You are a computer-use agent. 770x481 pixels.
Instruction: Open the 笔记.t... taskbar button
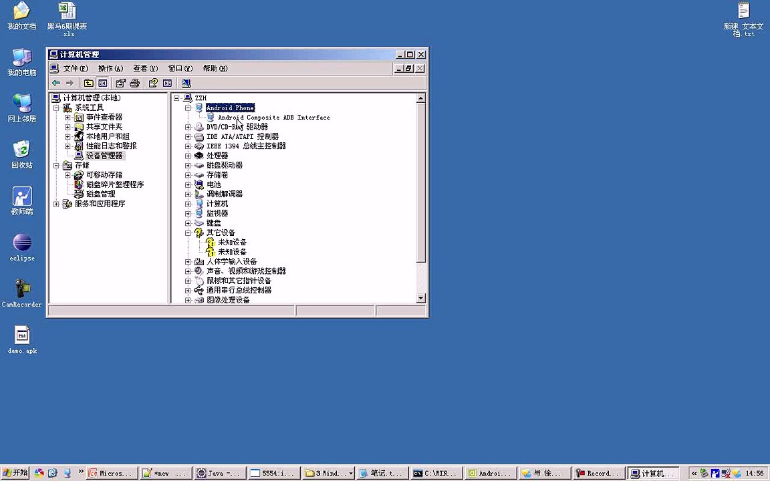pos(382,473)
